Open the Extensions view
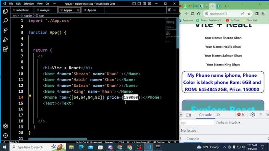 point(5,49)
